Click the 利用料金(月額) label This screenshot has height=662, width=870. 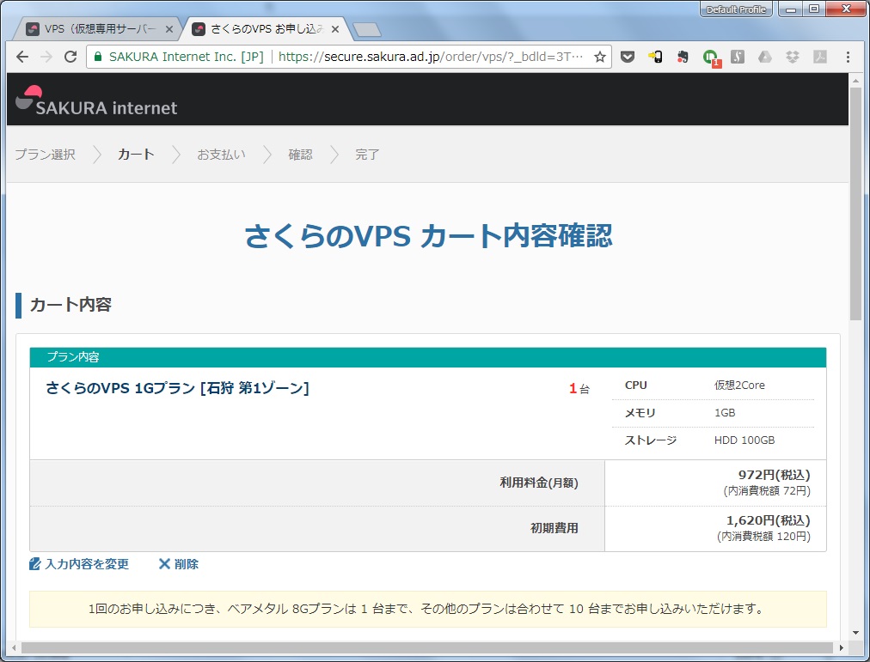click(x=539, y=483)
